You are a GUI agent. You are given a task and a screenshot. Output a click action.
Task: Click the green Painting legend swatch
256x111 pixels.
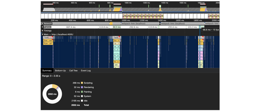click(x=82, y=92)
